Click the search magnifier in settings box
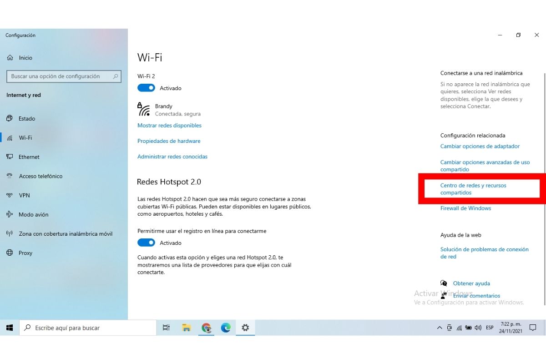This screenshot has height=364, width=546. [x=116, y=76]
